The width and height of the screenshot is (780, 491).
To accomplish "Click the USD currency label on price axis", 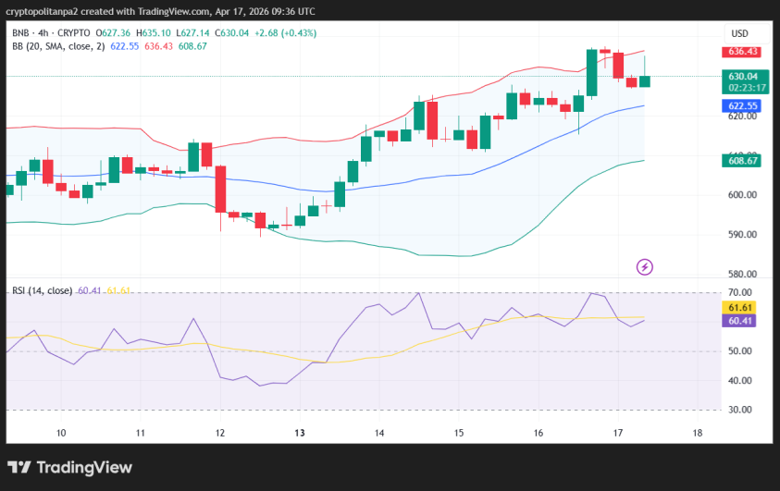I will [739, 32].
